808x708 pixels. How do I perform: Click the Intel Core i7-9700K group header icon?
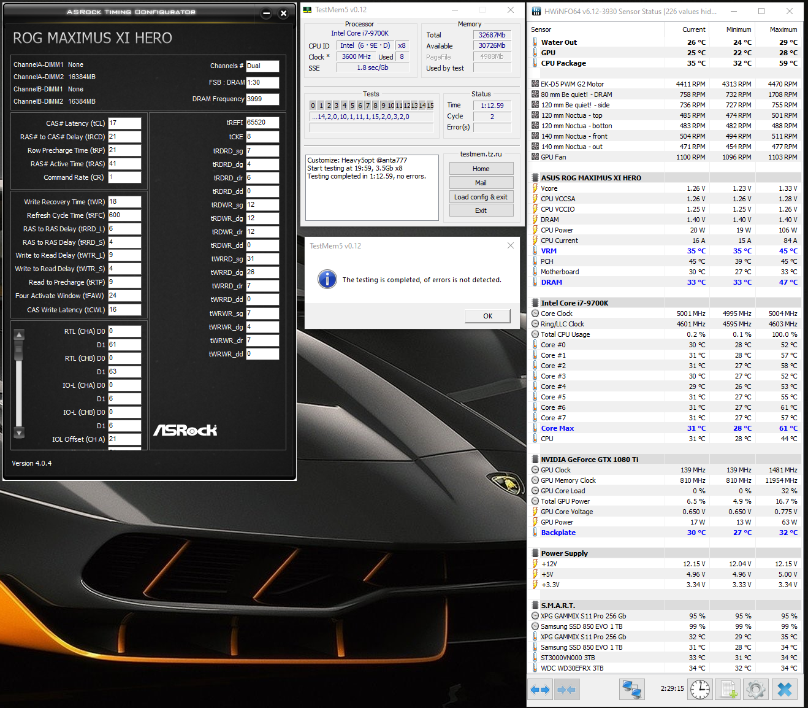535,303
